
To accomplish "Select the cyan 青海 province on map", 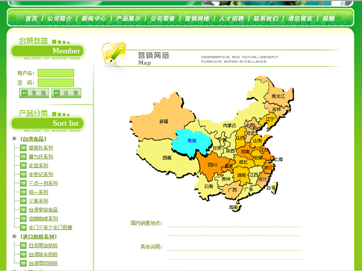I will (192, 141).
